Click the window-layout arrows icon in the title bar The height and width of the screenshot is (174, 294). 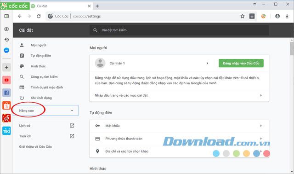[254, 4]
